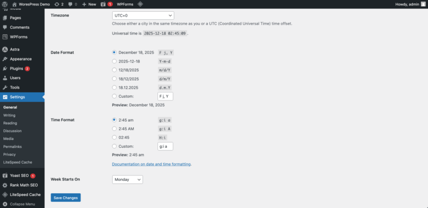Click the Collapse Menu arrow icon
The image size is (428, 208).
(x=5, y=204)
